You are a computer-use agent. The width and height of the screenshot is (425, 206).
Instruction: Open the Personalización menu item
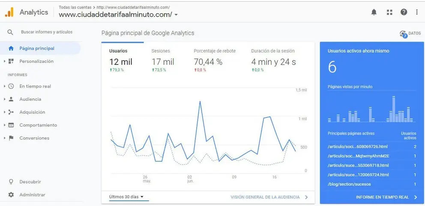tap(36, 62)
